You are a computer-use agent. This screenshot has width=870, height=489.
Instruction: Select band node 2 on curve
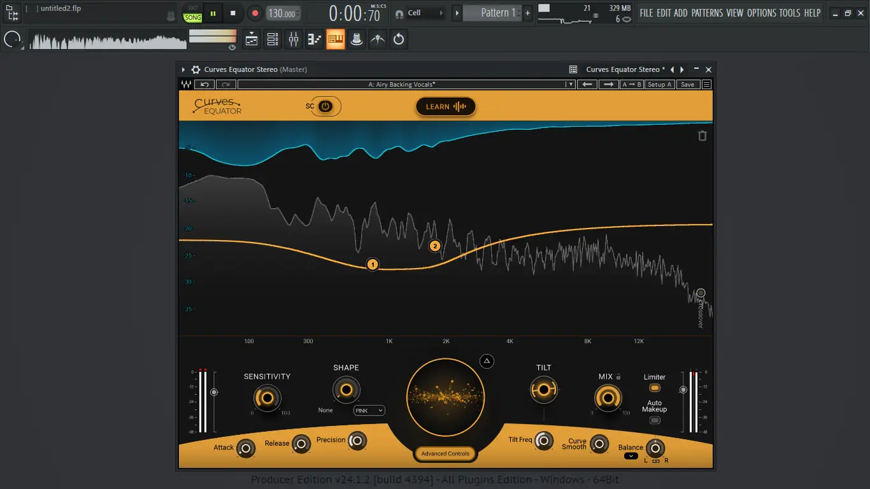click(435, 246)
